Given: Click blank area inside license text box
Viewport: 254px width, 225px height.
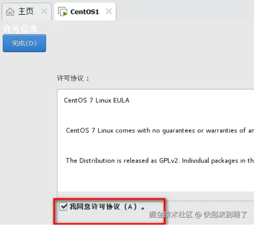Looking at the screenshot, I should point(156,179).
